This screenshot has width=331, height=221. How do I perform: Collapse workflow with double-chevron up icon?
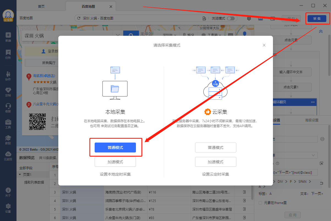[x=321, y=31]
